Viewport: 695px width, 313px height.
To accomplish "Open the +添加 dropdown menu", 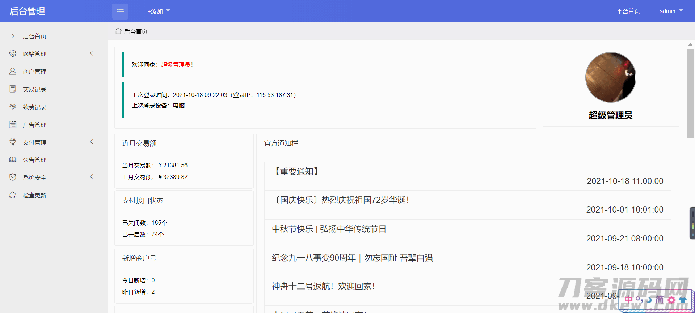I will (x=159, y=12).
